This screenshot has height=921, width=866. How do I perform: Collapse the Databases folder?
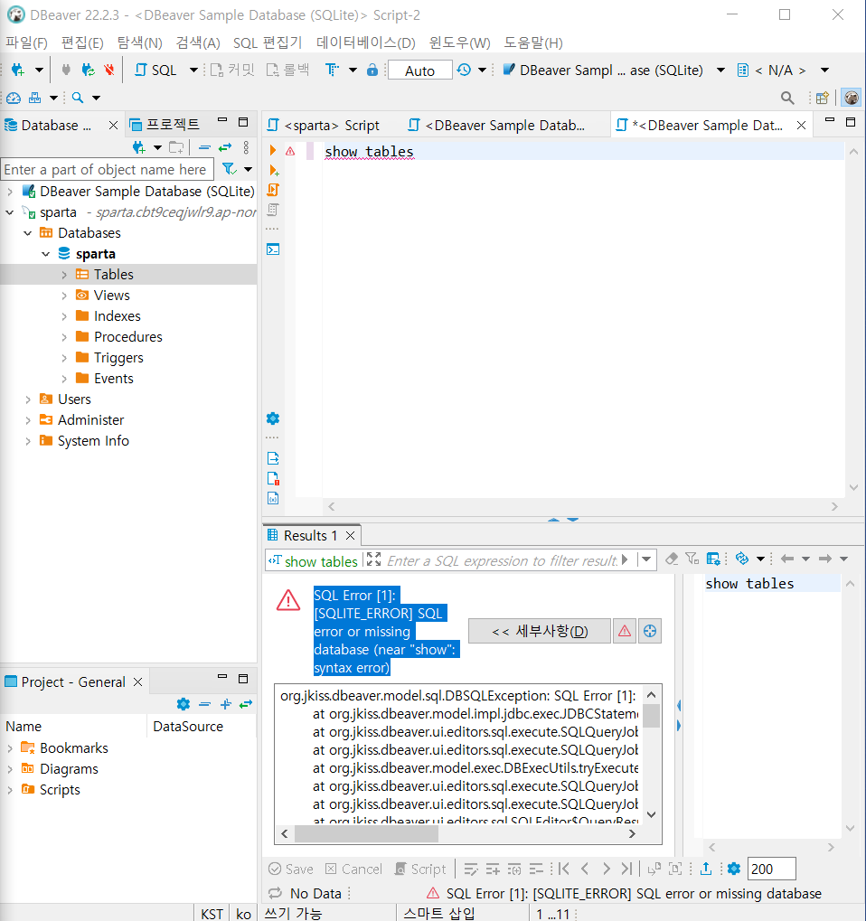point(28,233)
